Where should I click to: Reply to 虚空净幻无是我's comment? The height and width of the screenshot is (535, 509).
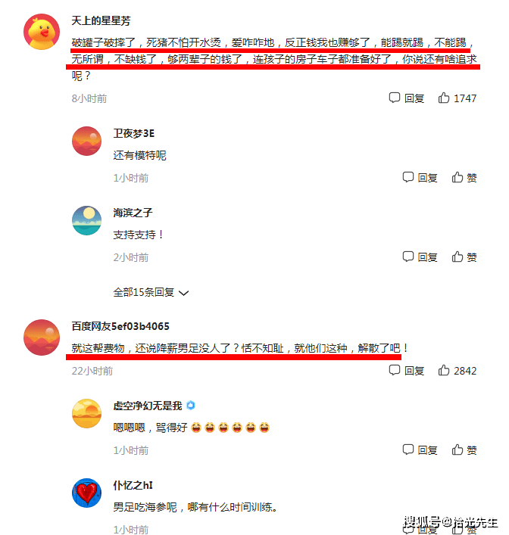pyautogui.click(x=420, y=450)
